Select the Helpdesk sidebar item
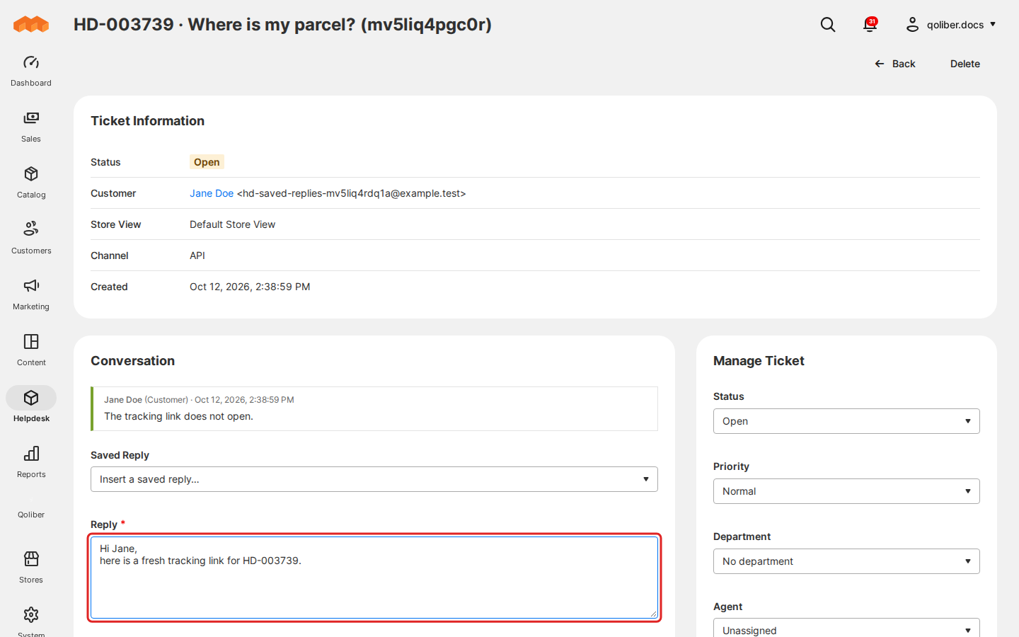 [x=31, y=406]
